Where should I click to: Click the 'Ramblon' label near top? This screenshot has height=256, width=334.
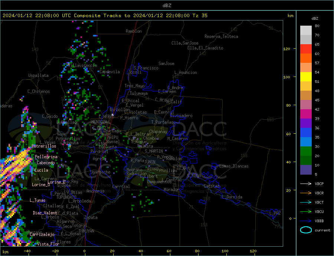pos(134,31)
